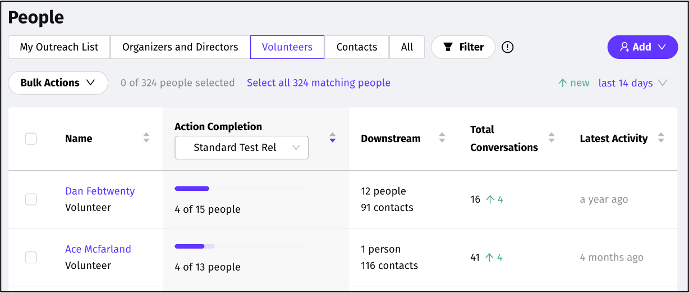Click Select all 324 matching people
689x293 pixels.
319,83
